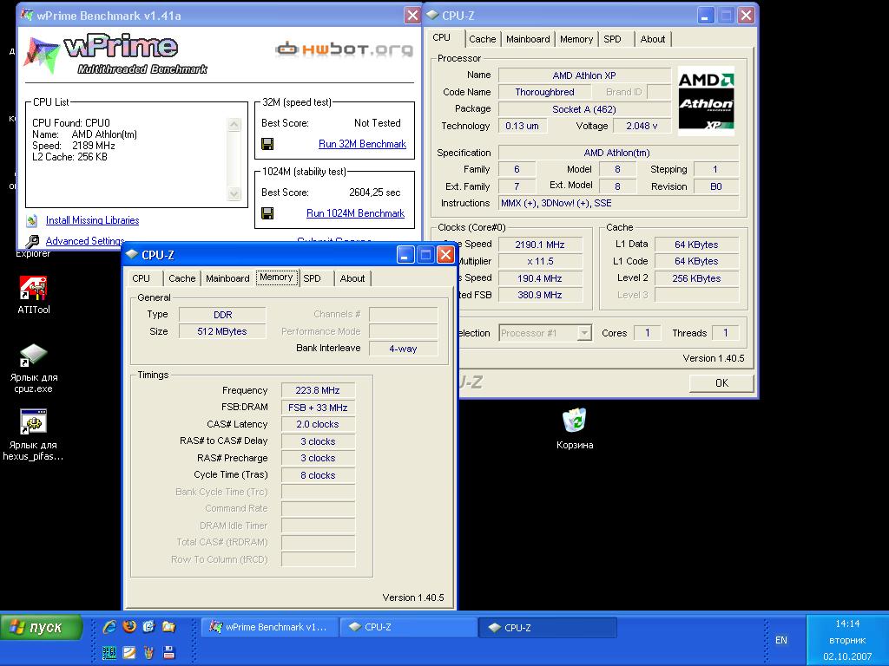The width and height of the screenshot is (889, 666).
Task: Click the Multiplier value x 11.5
Action: click(x=540, y=261)
